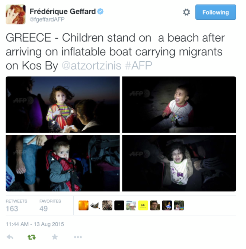Image resolution: width=246 pixels, height=249 pixels.
Task: Open the gear settings menu
Action: coord(186,12)
